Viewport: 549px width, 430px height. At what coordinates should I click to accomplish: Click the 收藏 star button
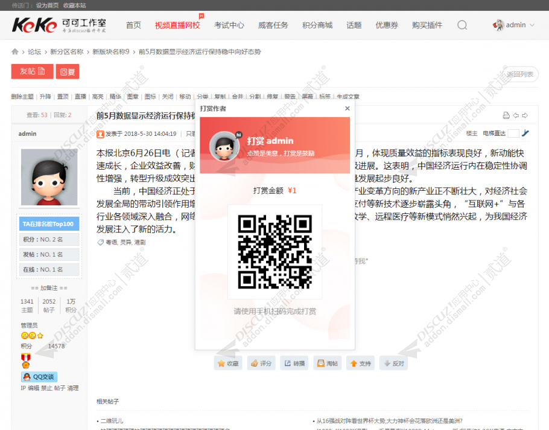pos(228,364)
